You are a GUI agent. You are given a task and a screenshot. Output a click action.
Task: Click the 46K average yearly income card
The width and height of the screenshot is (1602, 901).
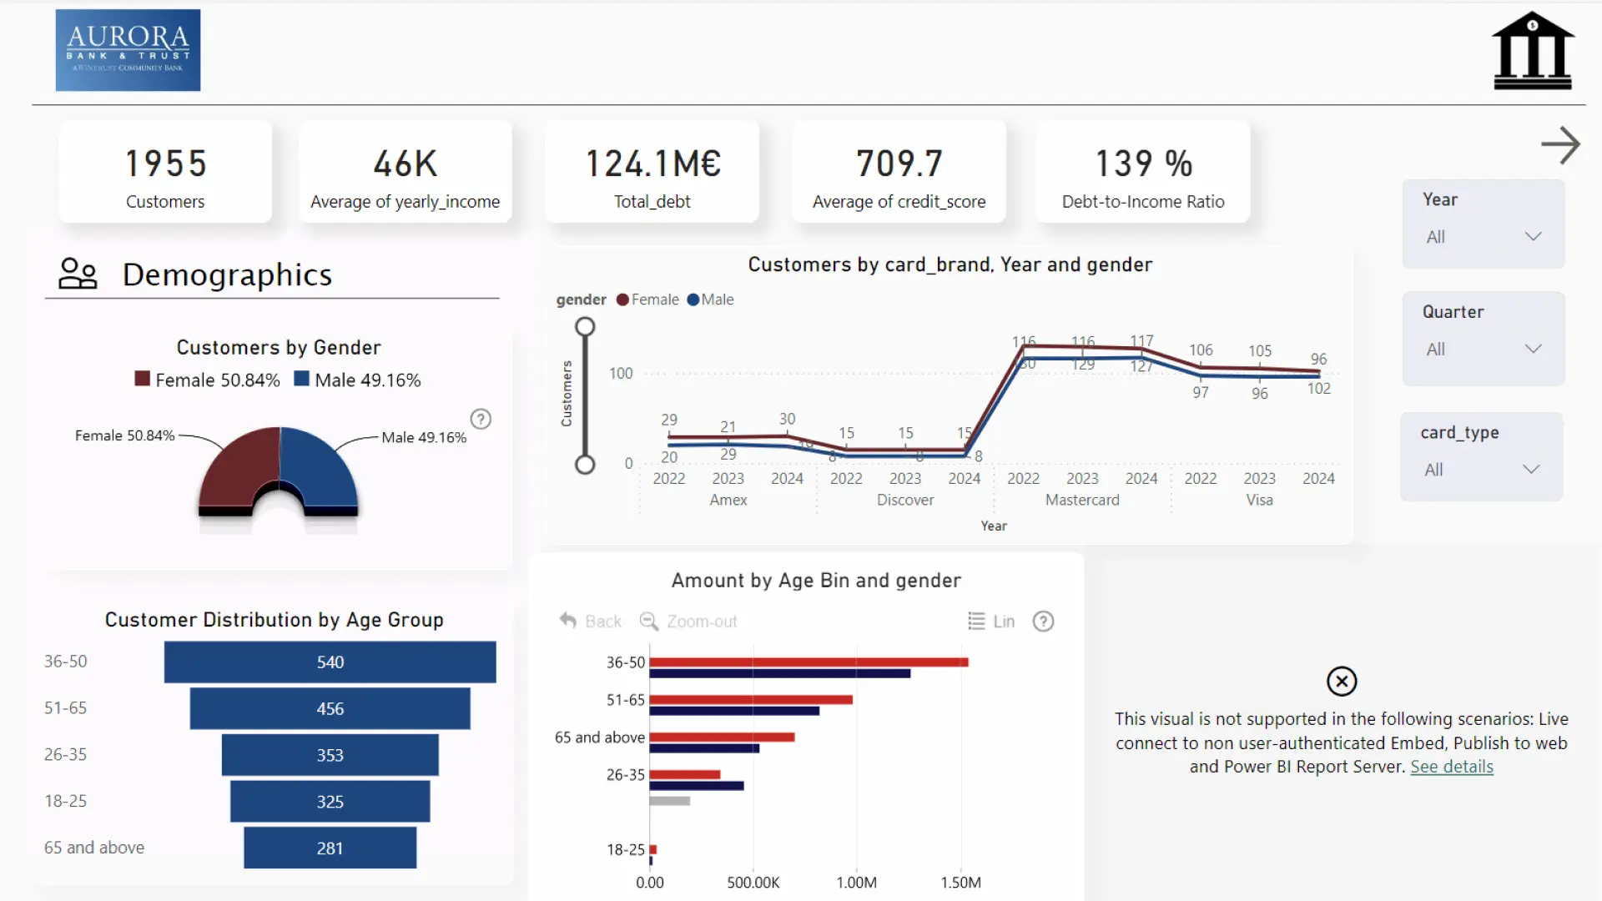pos(406,173)
